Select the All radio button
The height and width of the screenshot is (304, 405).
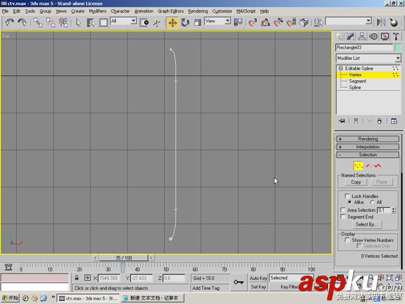[x=372, y=202]
